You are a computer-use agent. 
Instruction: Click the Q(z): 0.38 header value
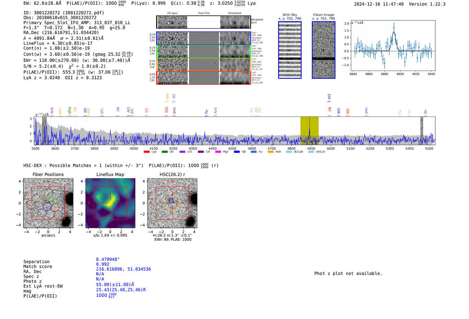click(188, 3)
